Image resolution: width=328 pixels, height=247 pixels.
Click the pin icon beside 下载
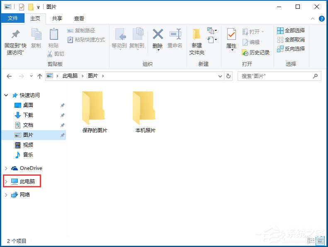point(62,115)
